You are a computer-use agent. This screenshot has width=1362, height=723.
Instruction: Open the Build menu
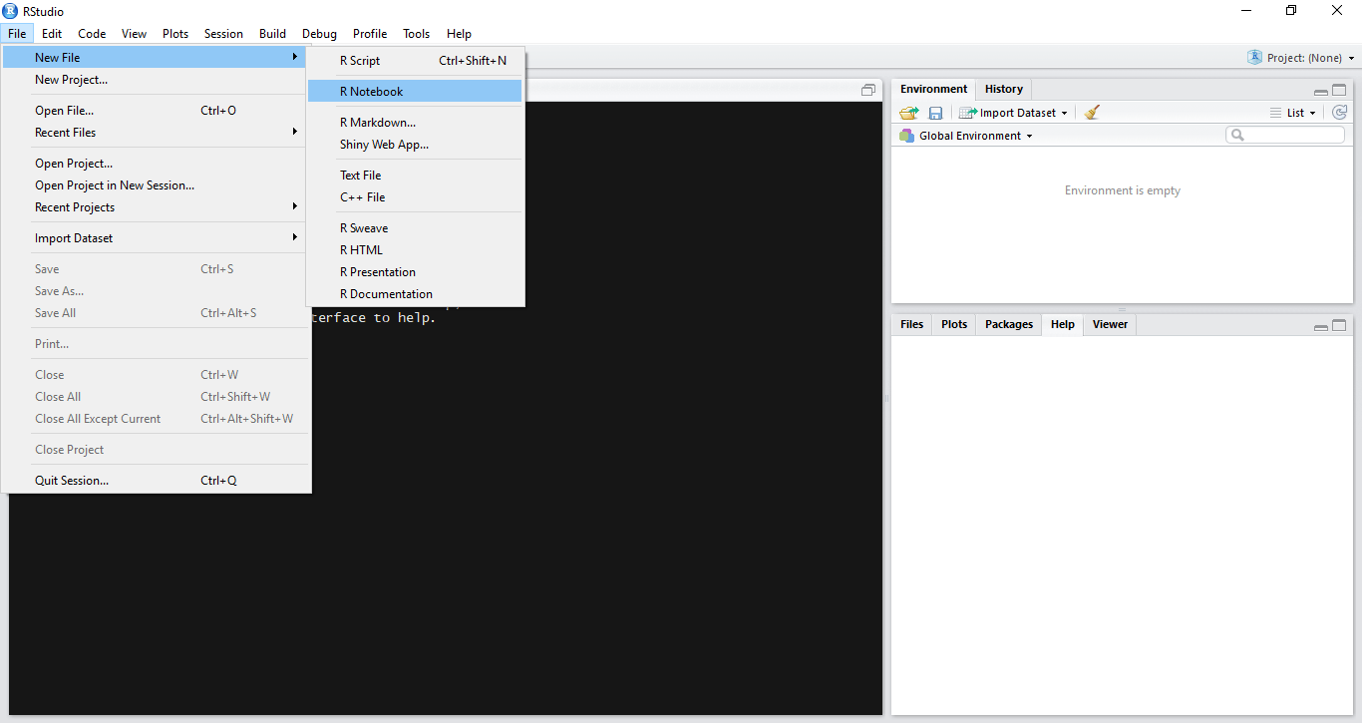[272, 34]
